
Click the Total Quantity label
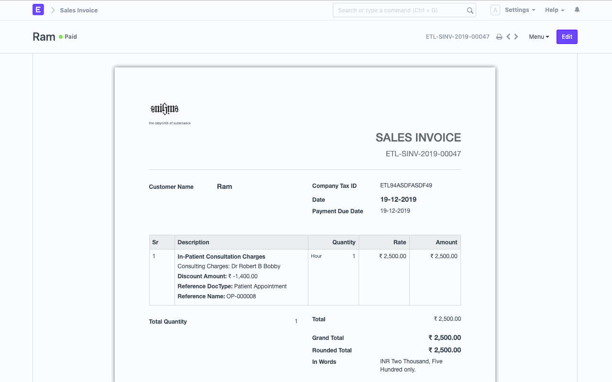[168, 322]
